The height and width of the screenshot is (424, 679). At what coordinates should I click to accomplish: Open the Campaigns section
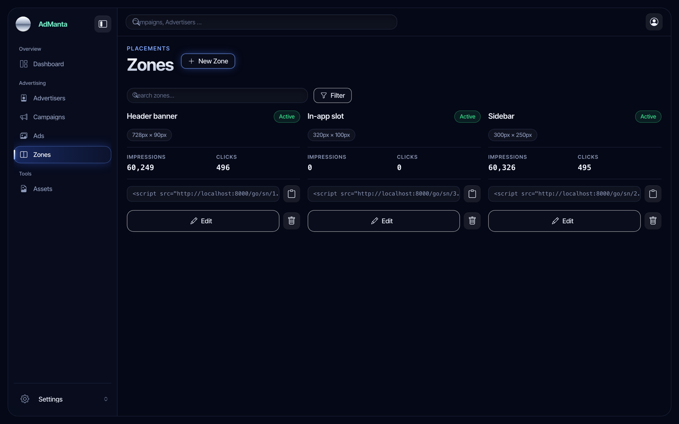(63, 117)
